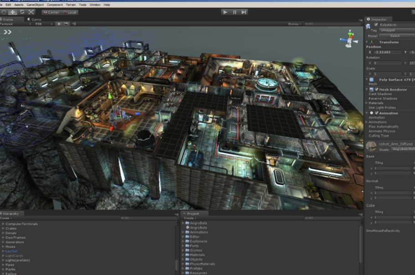Click the prefab cube icon beside RobotArm
Image resolution: width=415 pixels, height=275 pixels.
(x=368, y=26)
